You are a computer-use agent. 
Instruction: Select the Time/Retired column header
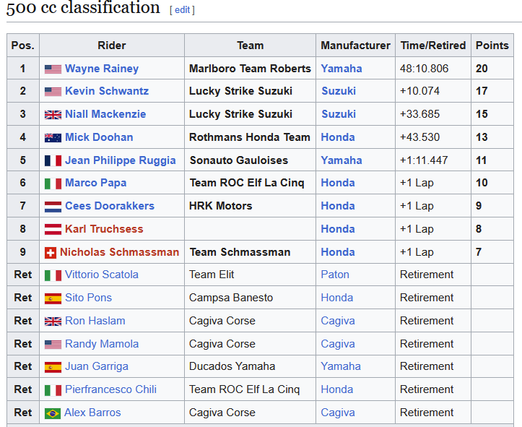click(433, 46)
